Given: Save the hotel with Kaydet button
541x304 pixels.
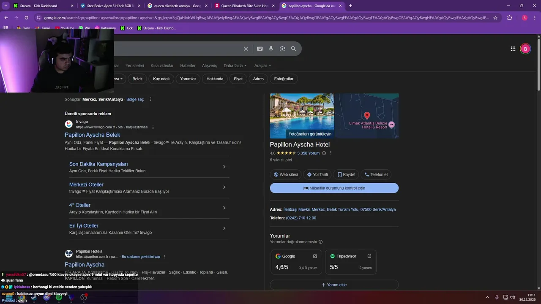Looking at the screenshot, I should point(346,174).
